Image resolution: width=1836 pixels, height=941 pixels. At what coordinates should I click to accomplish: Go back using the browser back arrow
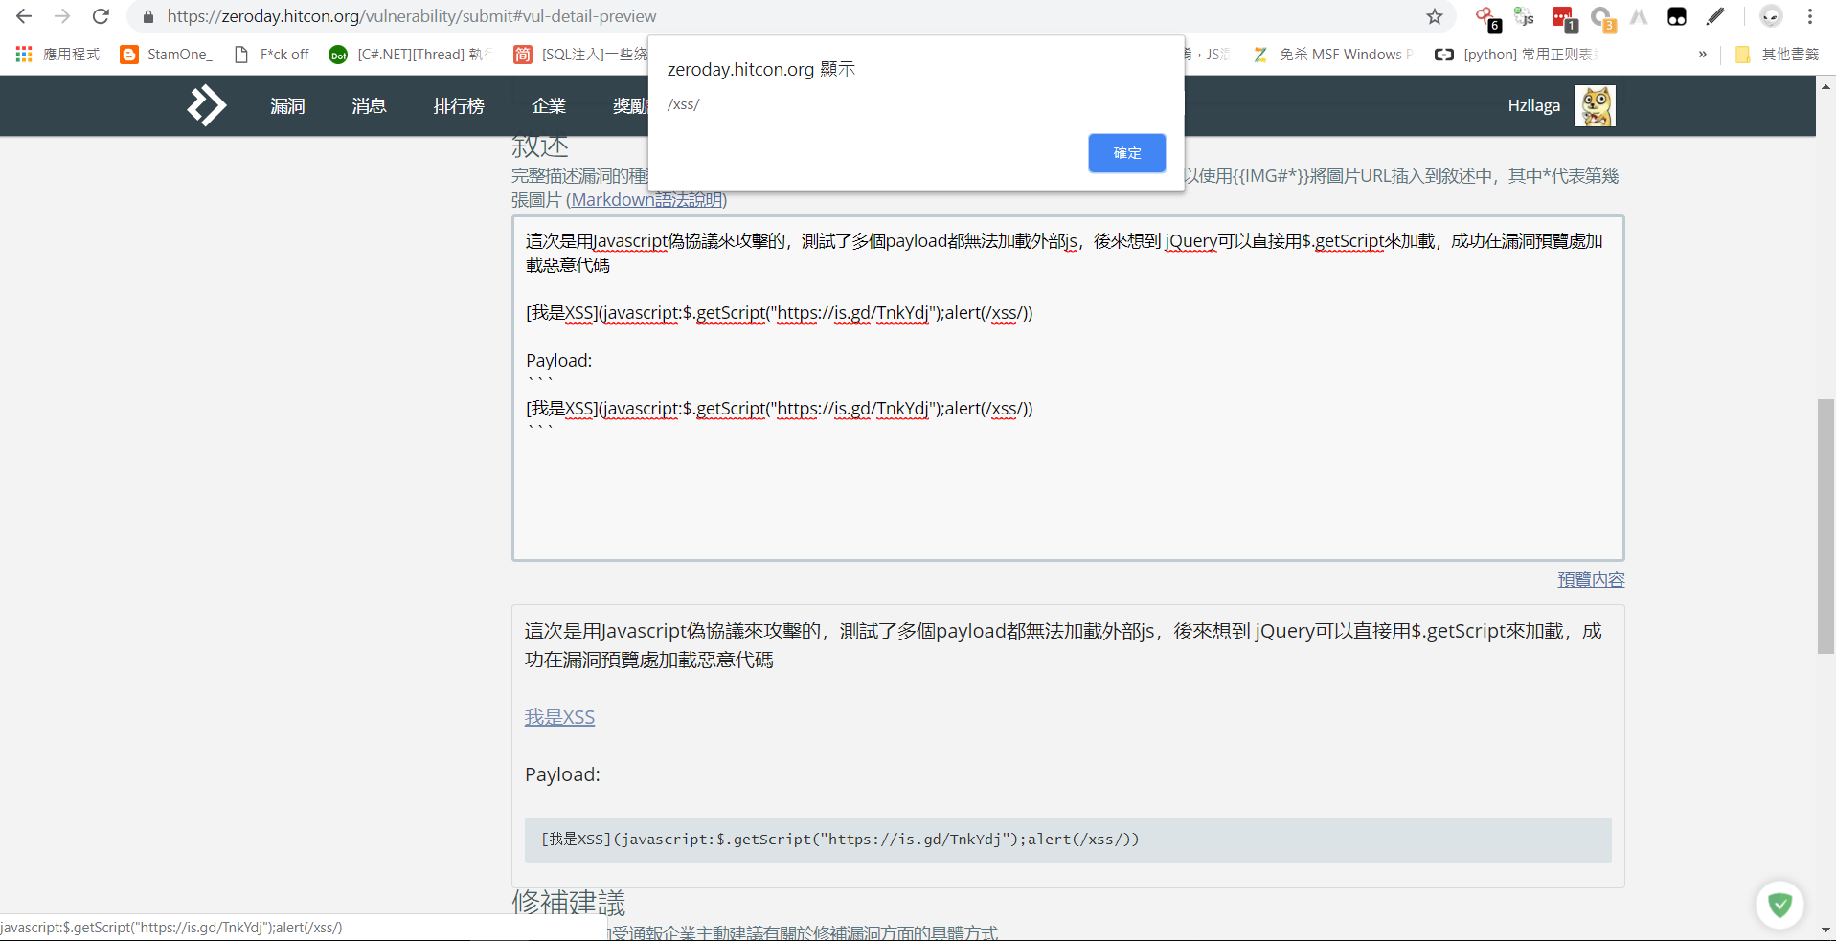(x=24, y=16)
